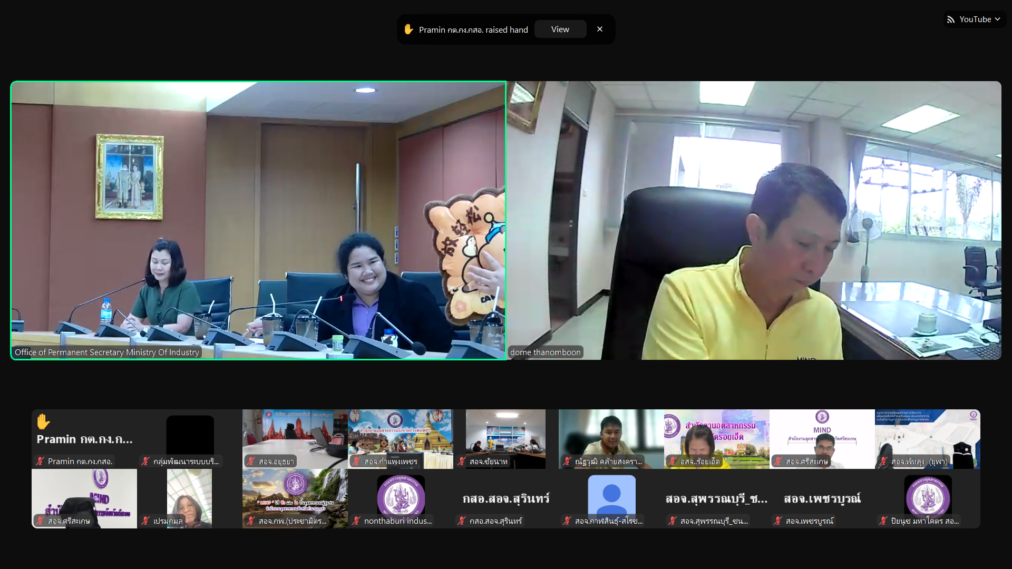Click muted mic icon for สอจ.อยุธยา
Image resolution: width=1012 pixels, height=569 pixels.
point(251,462)
